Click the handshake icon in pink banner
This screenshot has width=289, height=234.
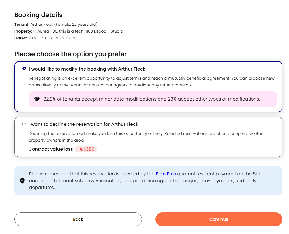tap(37, 99)
